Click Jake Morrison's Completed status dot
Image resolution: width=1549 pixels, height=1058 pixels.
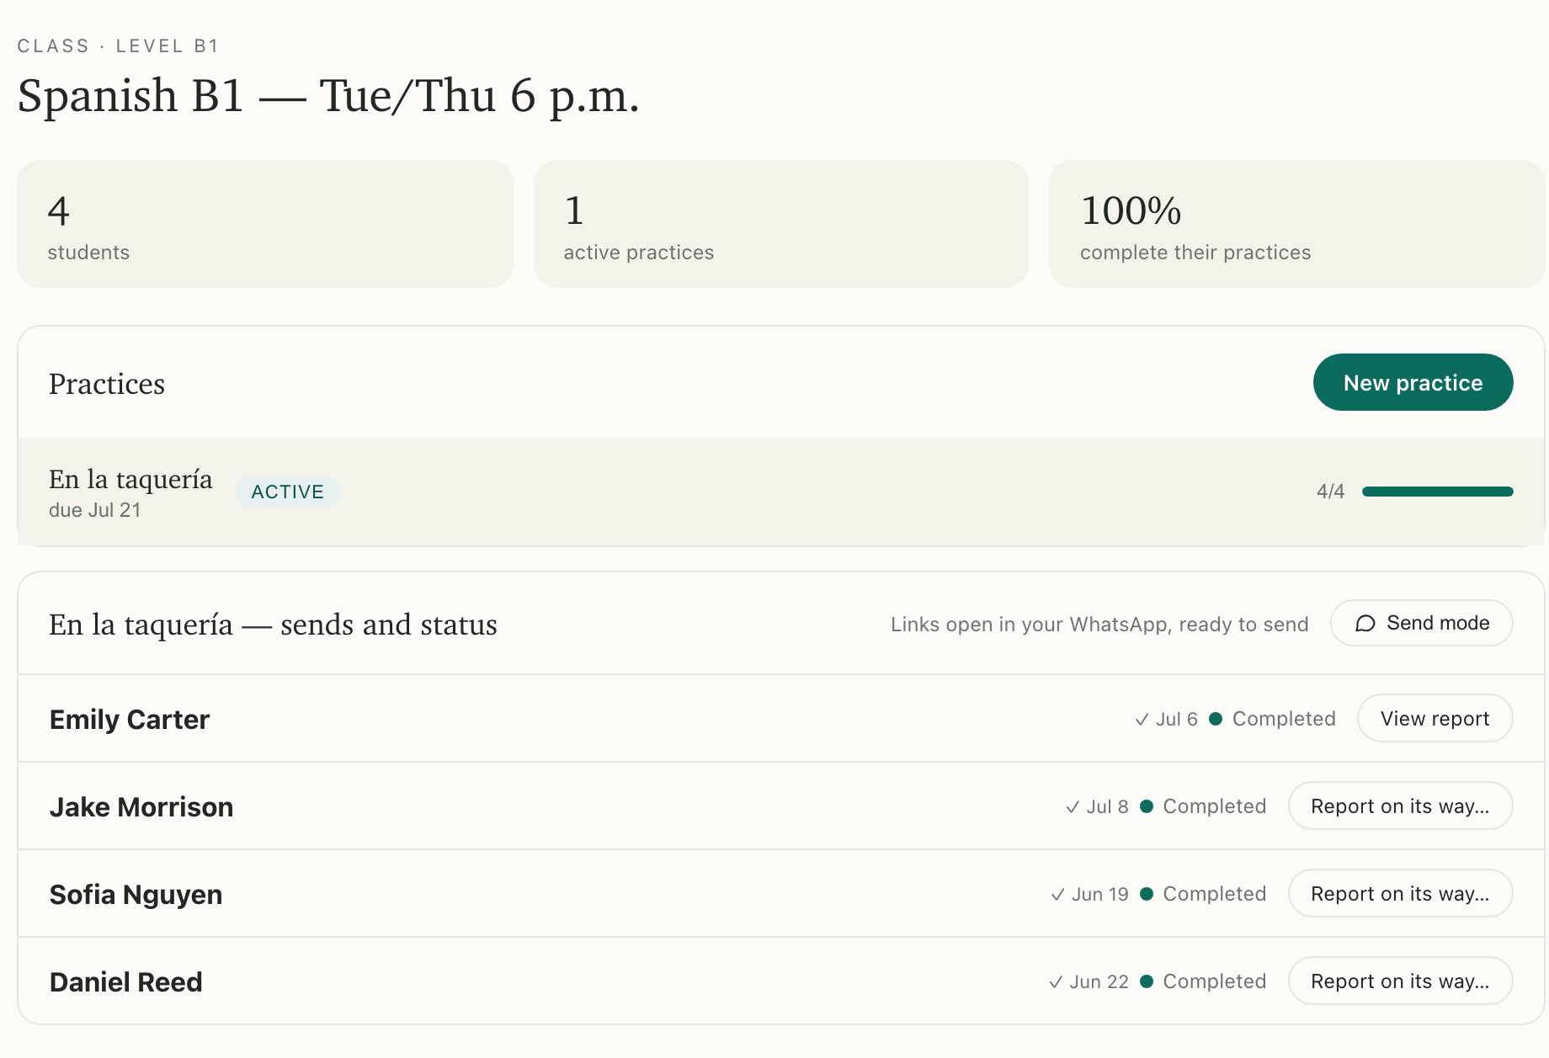tap(1147, 806)
